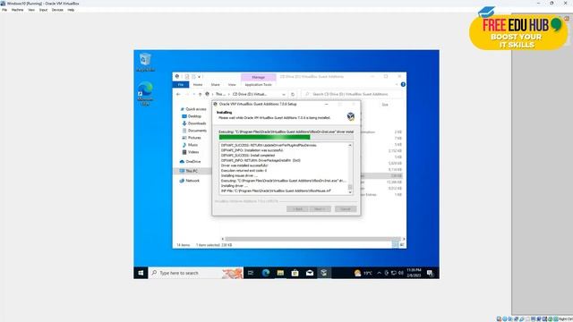
Task: Click the Explorer back arrow
Action: (178, 94)
